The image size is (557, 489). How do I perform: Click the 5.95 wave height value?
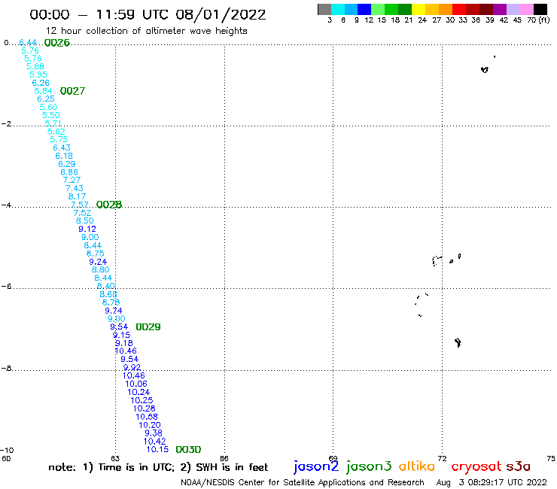click(38, 74)
